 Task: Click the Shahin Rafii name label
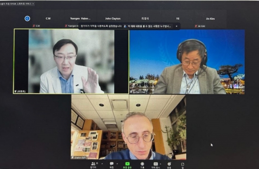pos(80,157)
